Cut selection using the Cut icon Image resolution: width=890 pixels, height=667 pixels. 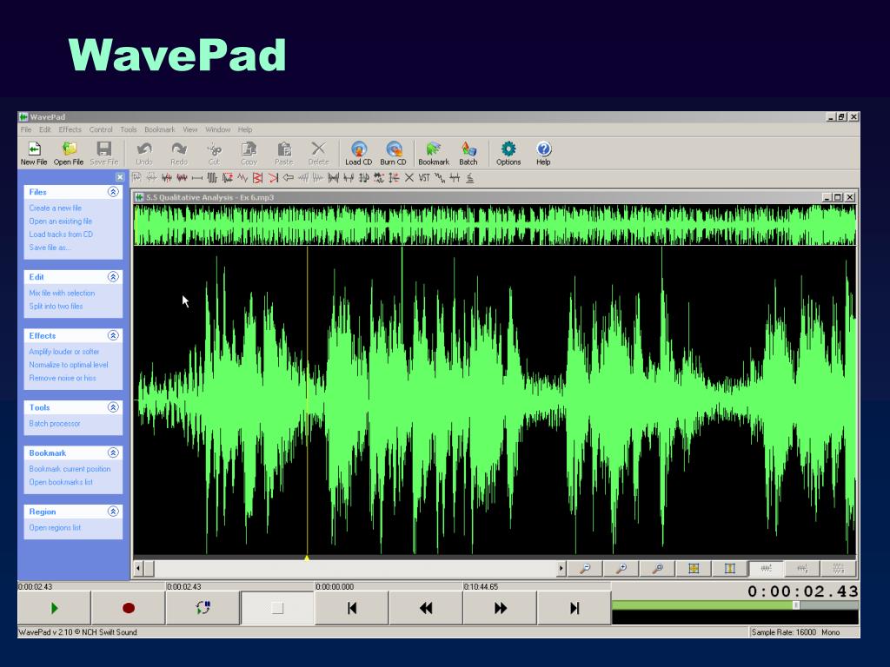(x=214, y=154)
